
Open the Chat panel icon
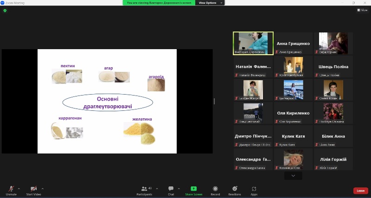(x=171, y=189)
